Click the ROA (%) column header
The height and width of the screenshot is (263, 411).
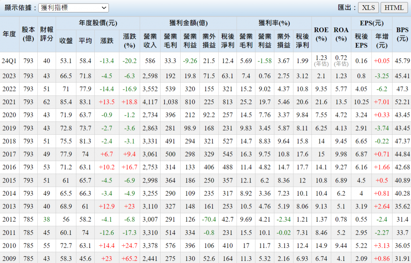341,34
